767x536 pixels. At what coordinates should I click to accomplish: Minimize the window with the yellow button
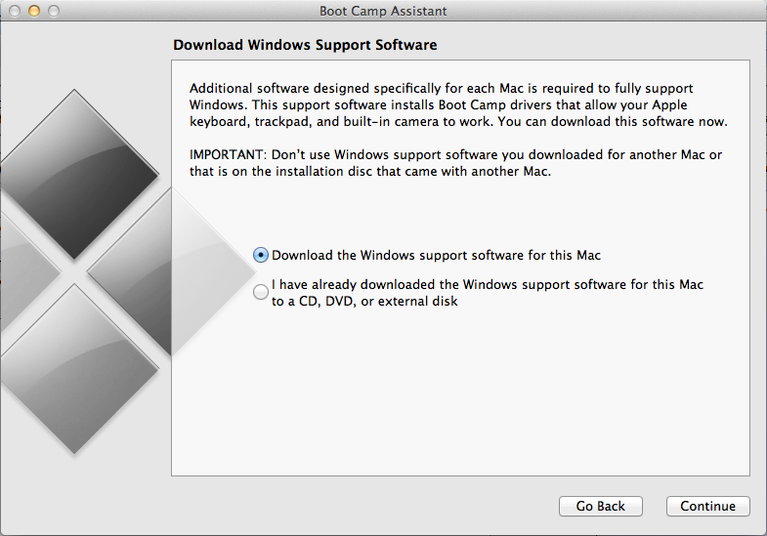[x=34, y=11]
